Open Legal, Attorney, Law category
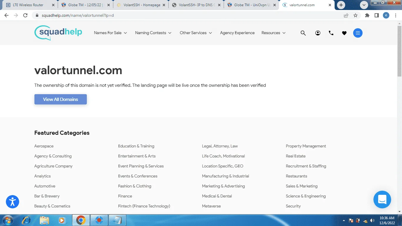Image resolution: width=402 pixels, height=226 pixels. point(220,146)
